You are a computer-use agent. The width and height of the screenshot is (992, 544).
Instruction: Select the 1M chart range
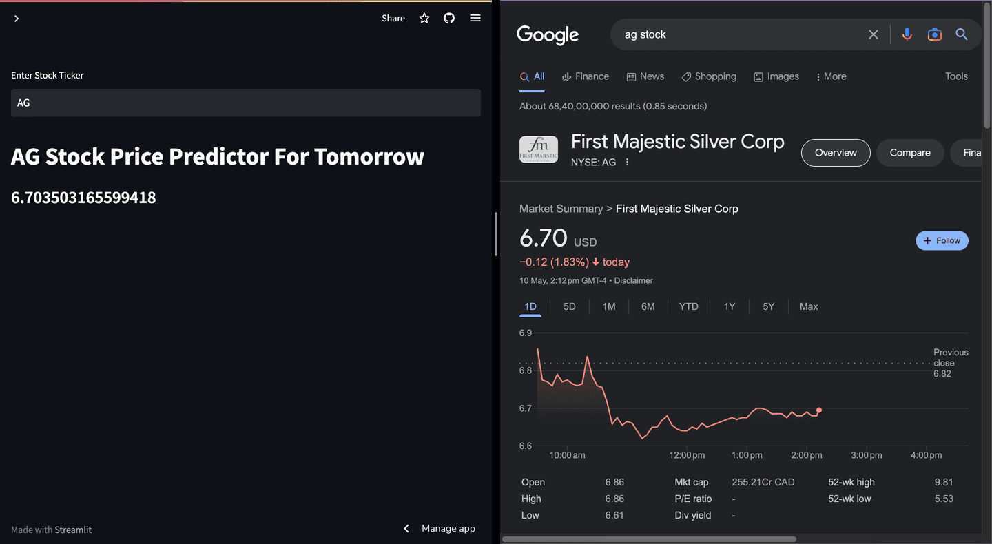(x=609, y=306)
